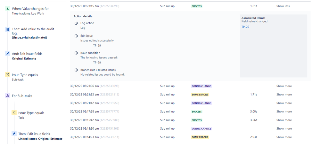Click the info icon next to 'Branch rule / related issues'
The height and width of the screenshot is (144, 320).
[x=76, y=70]
